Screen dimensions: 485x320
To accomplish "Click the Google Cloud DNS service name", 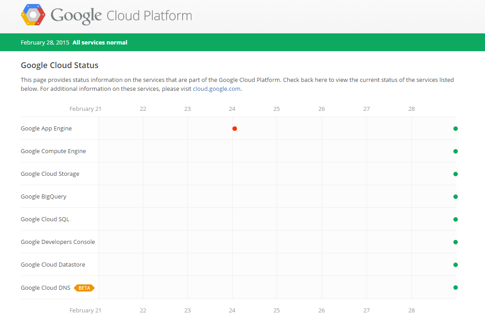I will click(45, 288).
